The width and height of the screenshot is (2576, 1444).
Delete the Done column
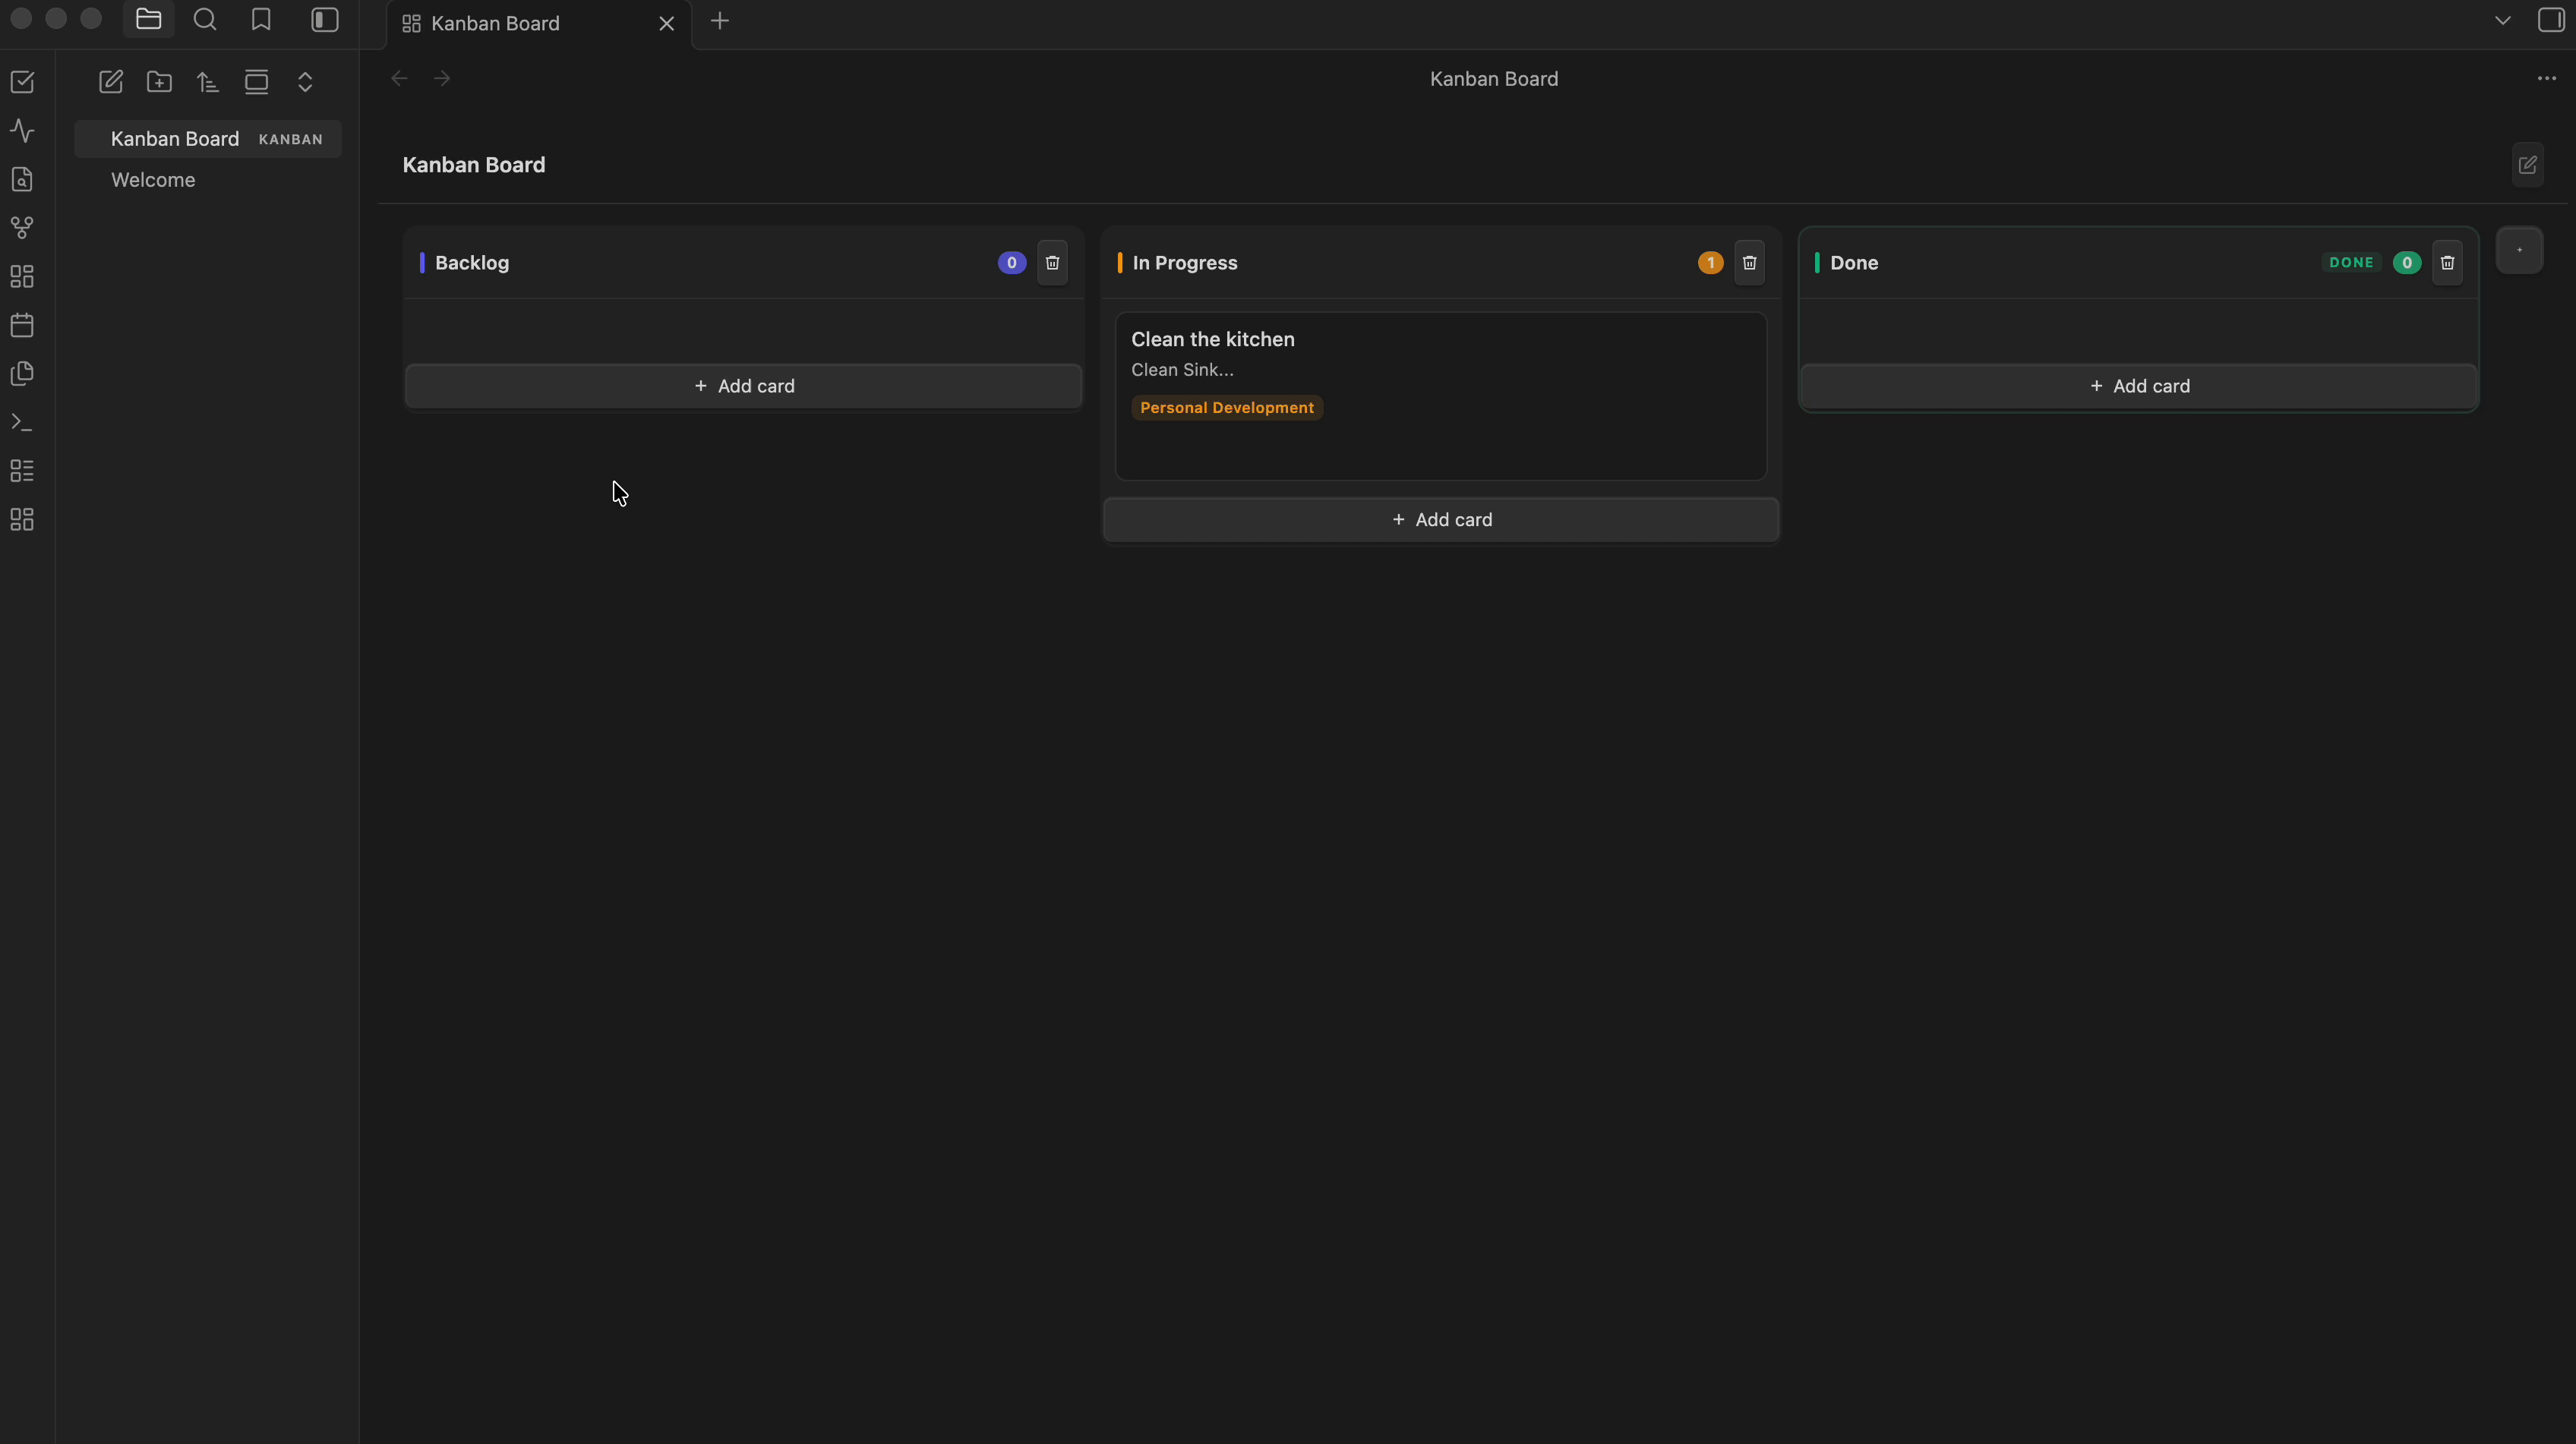(2447, 263)
